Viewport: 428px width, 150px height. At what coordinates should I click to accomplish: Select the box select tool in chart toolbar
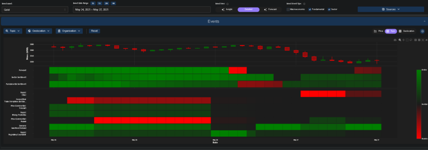point(407,40)
